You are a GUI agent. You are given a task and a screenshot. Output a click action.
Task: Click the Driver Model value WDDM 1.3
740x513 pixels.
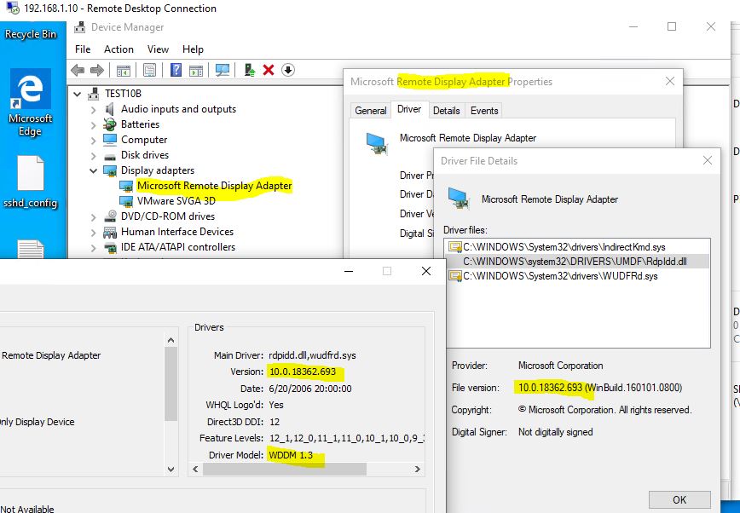point(291,455)
